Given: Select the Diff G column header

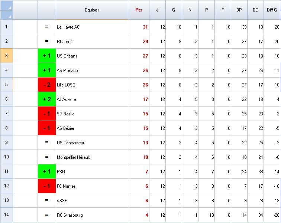Looking at the screenshot, I should tap(272, 10).
